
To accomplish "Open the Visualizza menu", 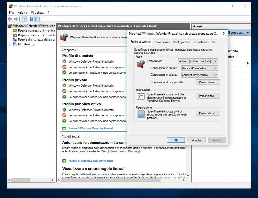I will pyautogui.click(x=37, y=12).
